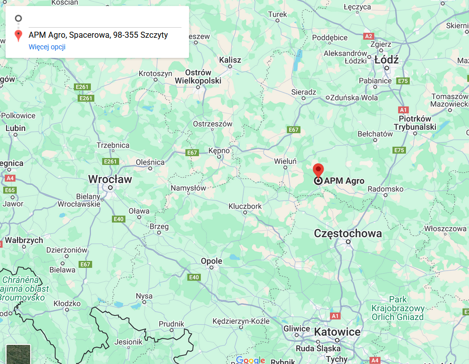
Task: Select the APM Agro destination address text
Action: [98, 35]
